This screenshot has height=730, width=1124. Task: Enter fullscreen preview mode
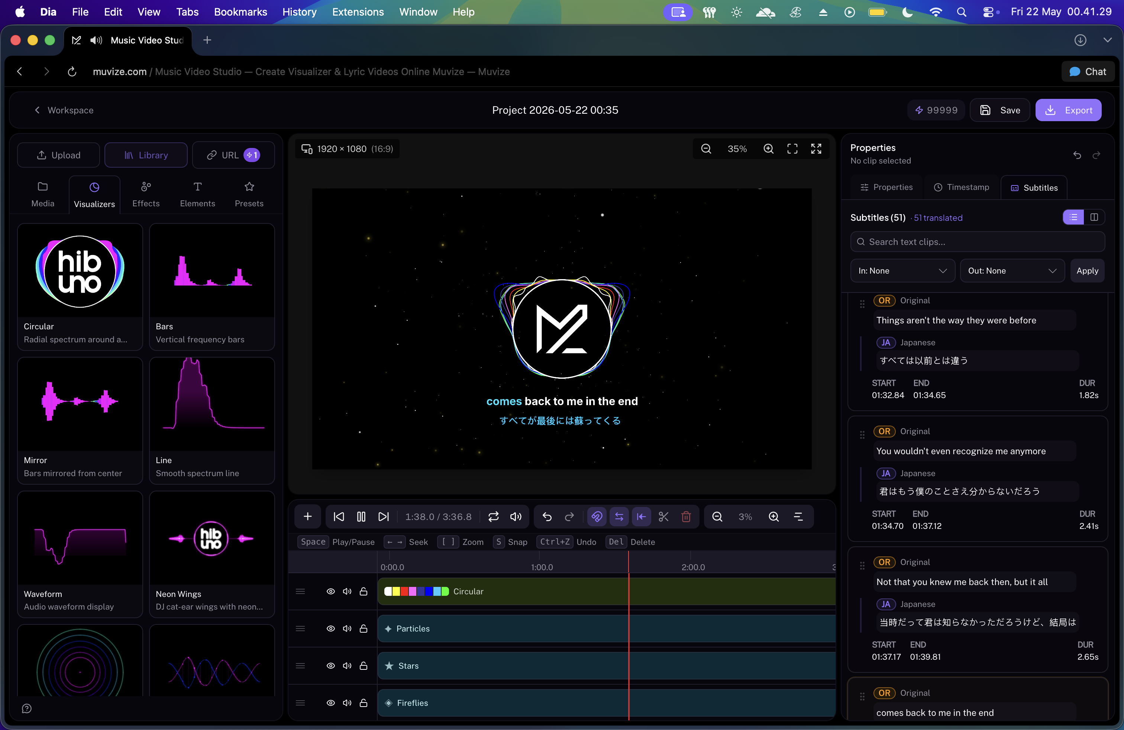point(816,149)
